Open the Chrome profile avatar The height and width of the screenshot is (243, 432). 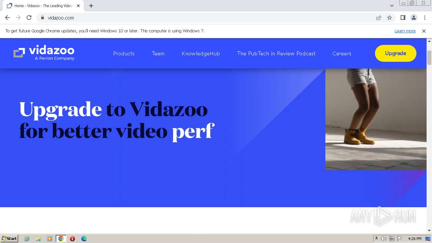413,18
